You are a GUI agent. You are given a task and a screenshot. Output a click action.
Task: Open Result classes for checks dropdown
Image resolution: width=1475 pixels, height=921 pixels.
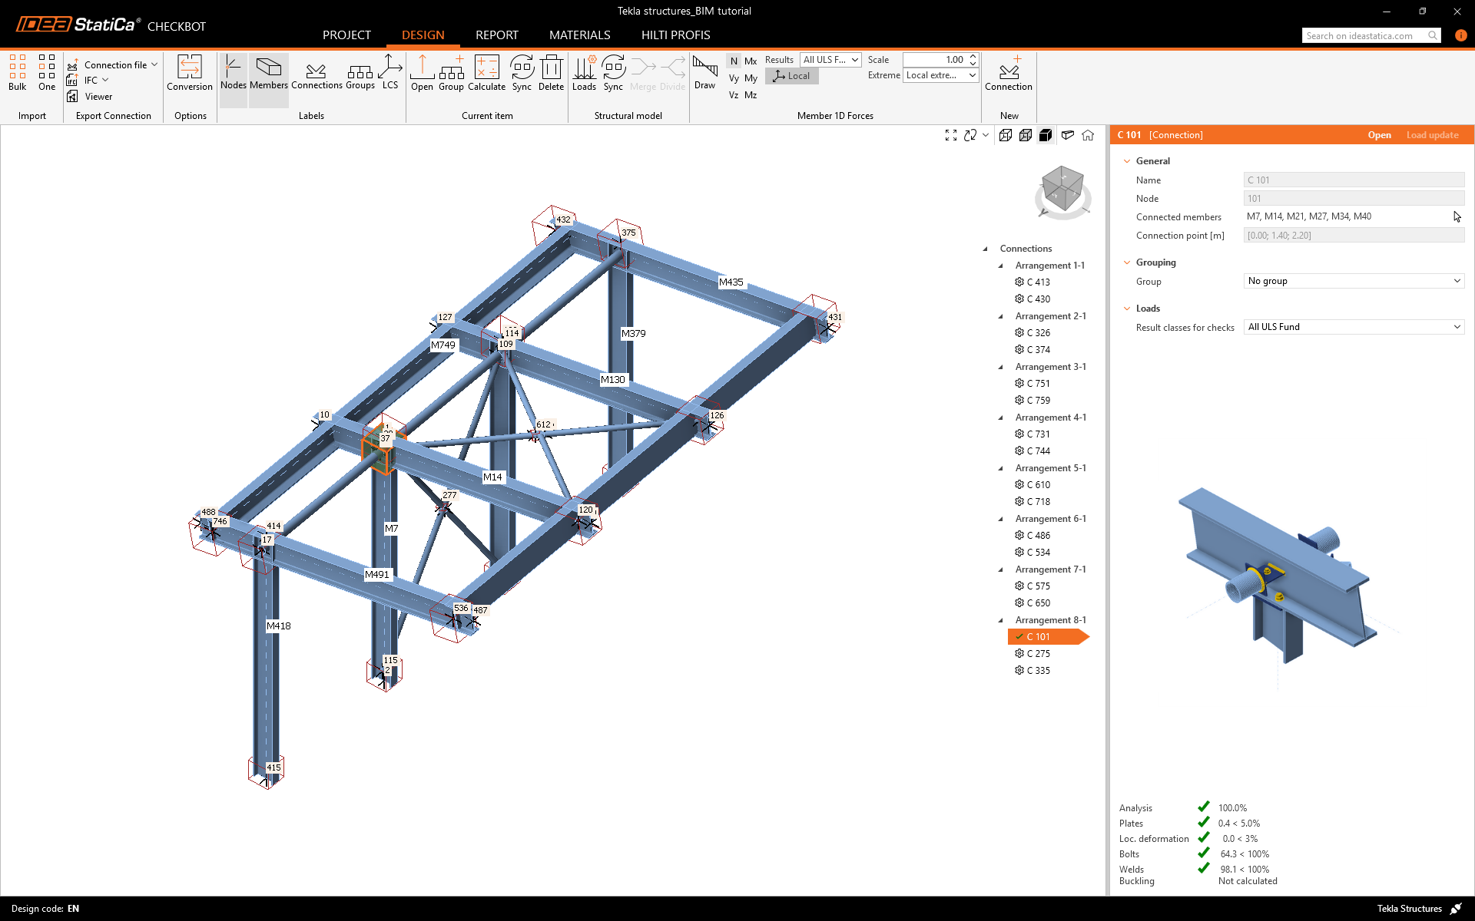pos(1353,327)
